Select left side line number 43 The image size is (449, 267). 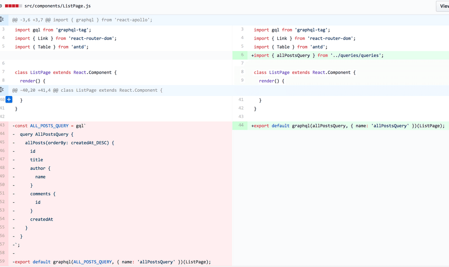[3, 125]
